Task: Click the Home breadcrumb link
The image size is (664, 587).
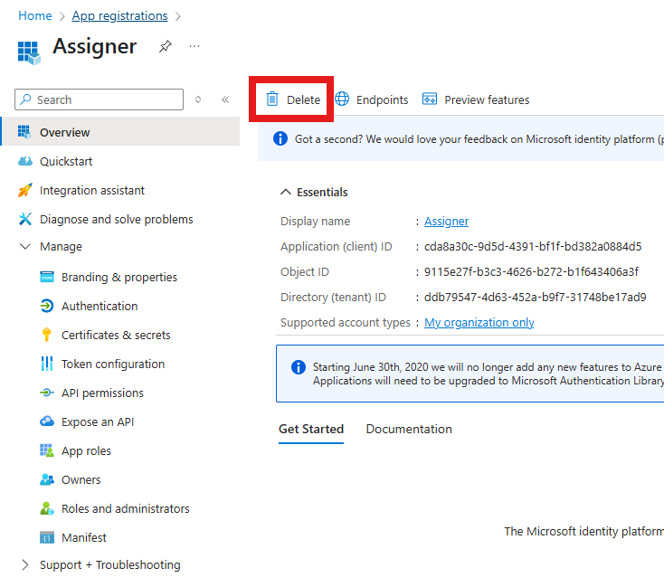Action: pyautogui.click(x=34, y=15)
